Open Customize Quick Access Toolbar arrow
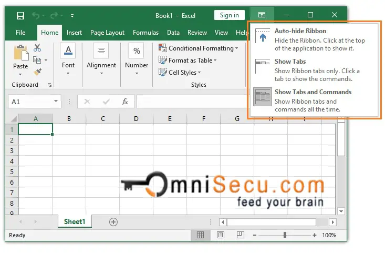The height and width of the screenshot is (253, 385). click(72, 16)
